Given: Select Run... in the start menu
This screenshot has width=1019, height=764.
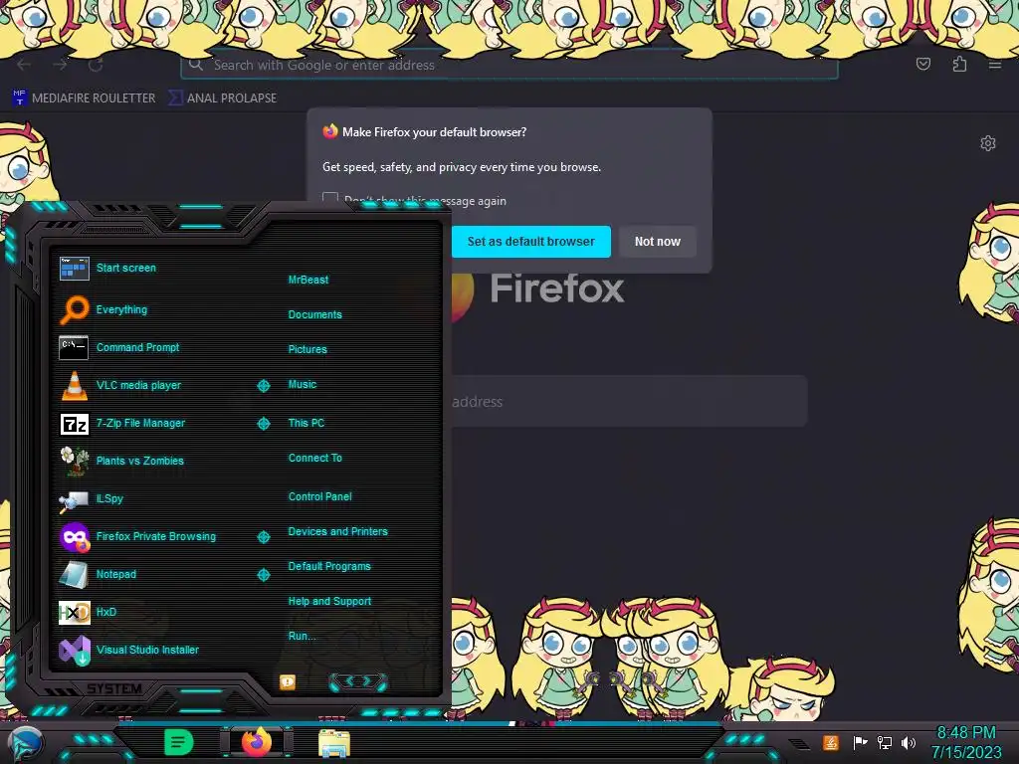Looking at the screenshot, I should 302,636.
